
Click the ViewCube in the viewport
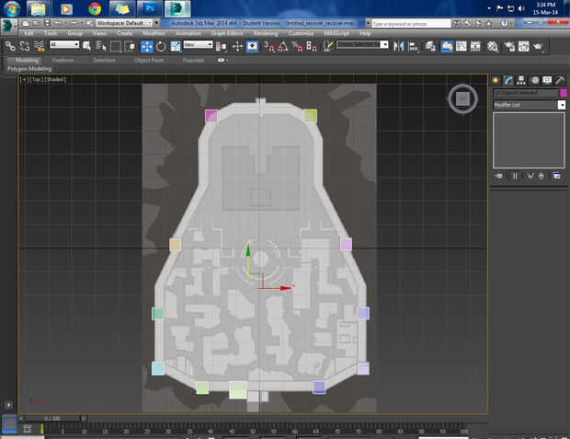pyautogui.click(x=463, y=98)
